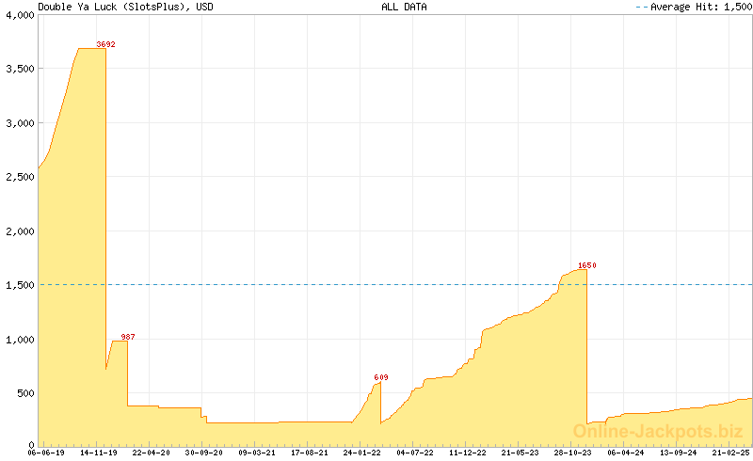
Task: Click the 14-11-19 date on x-axis
Action: pyautogui.click(x=98, y=453)
